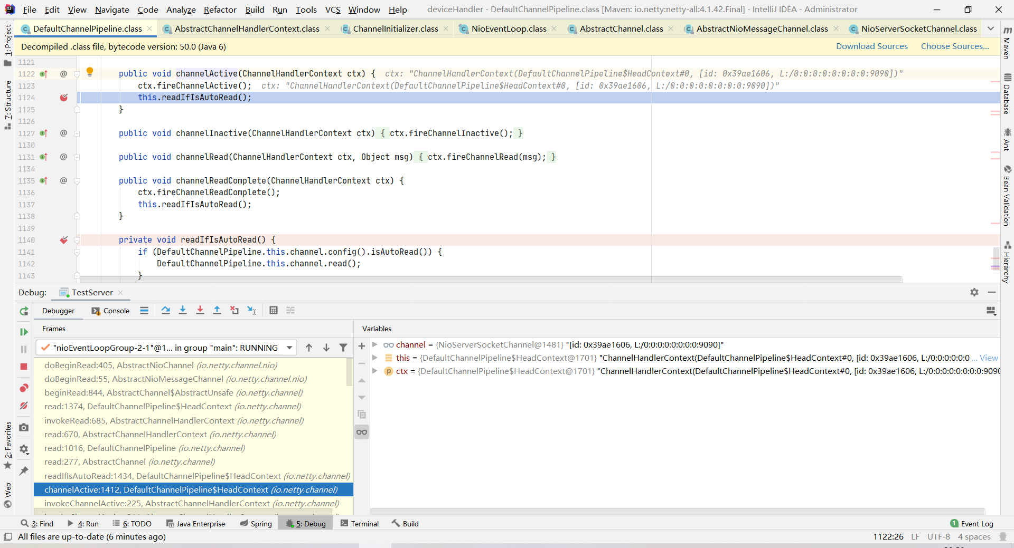
Task: Select previous frame up arrow
Action: (x=309, y=348)
